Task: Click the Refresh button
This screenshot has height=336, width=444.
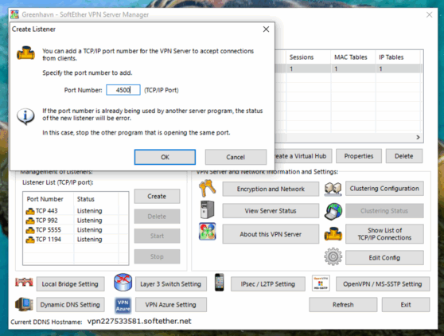Action: pos(343,305)
